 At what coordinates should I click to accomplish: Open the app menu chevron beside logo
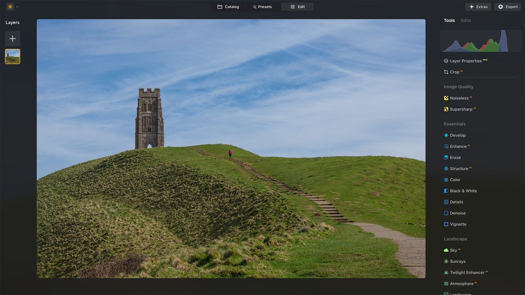pyautogui.click(x=17, y=7)
